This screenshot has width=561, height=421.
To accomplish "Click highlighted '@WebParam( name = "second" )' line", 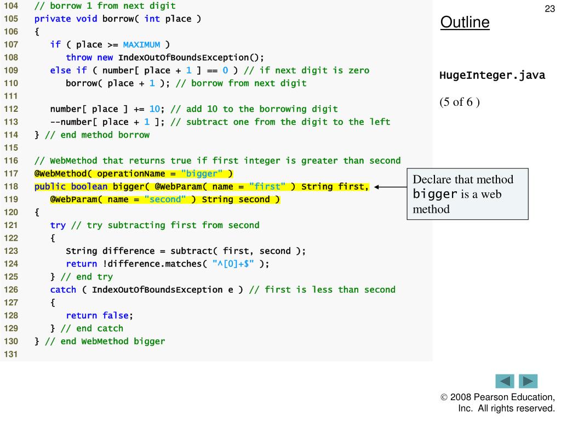I will point(165,200).
